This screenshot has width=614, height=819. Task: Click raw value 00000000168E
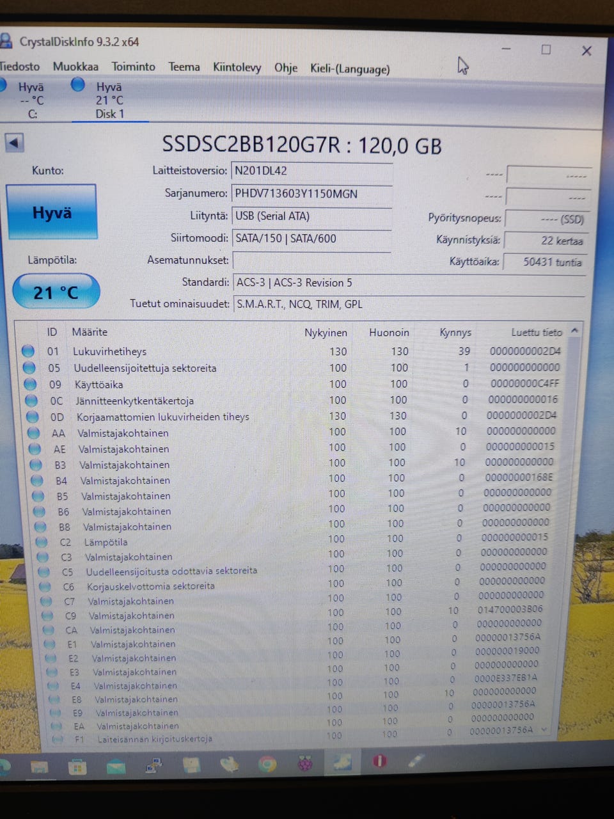tap(519, 477)
